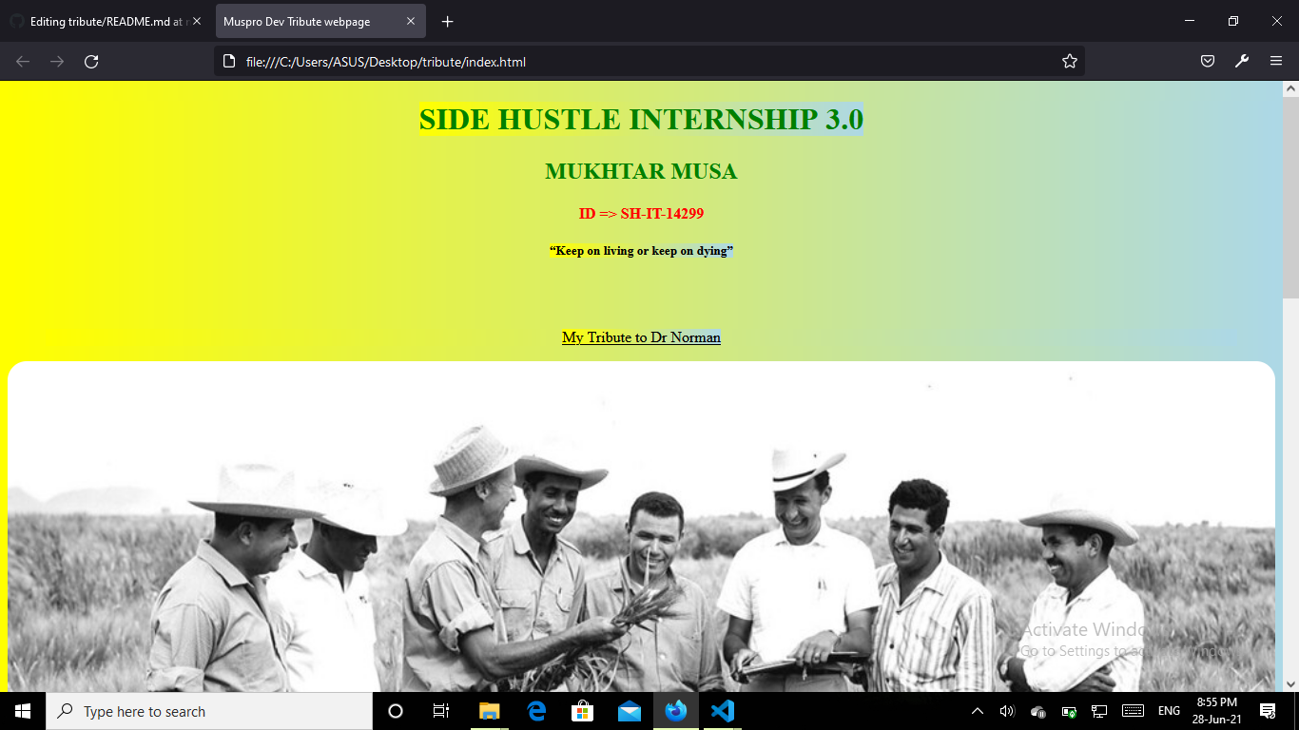Open the Firefox hamburger menu
Viewport: 1299px width, 730px height.
point(1277,60)
